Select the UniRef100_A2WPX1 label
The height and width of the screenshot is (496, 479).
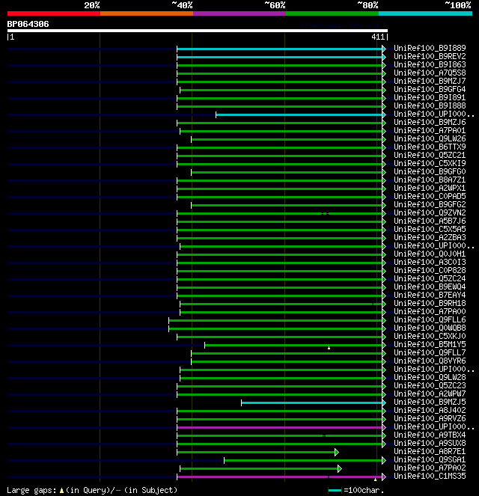[430, 188]
